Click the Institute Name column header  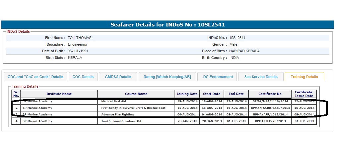tap(59, 94)
